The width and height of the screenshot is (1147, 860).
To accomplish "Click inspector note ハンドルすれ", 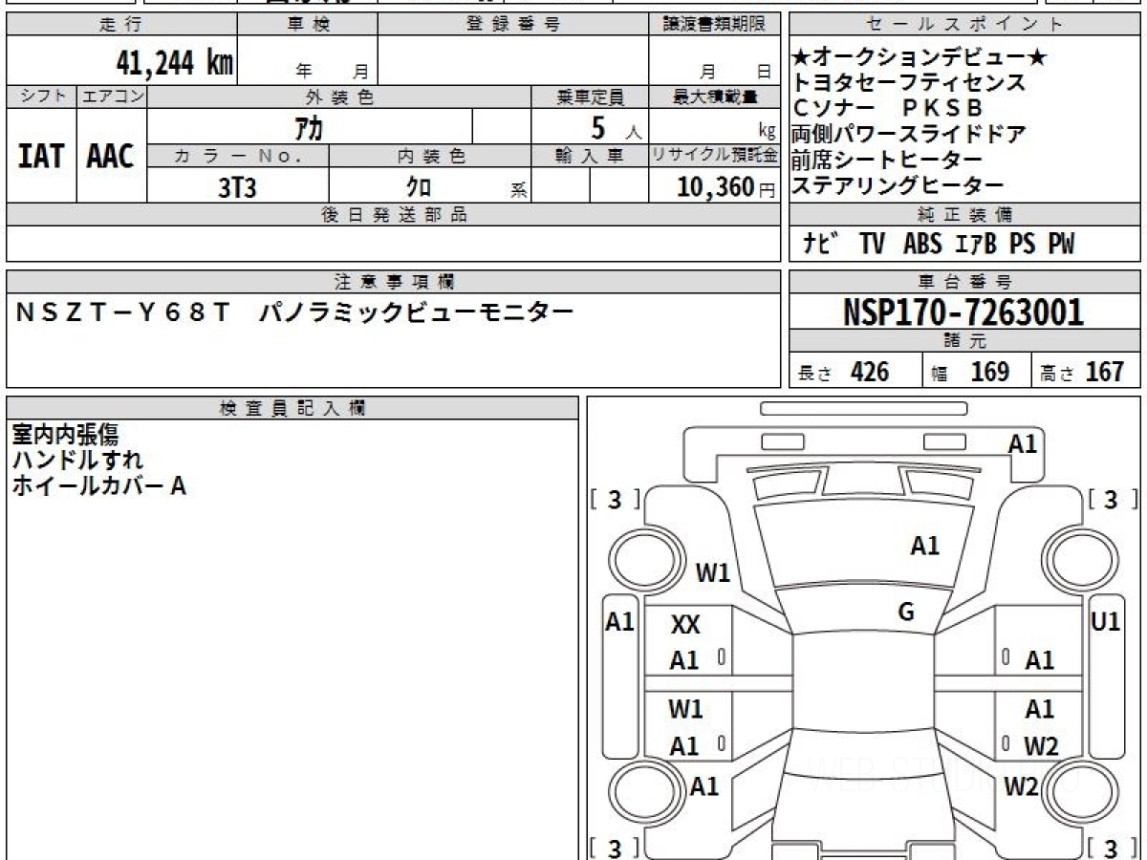I will point(77,461).
